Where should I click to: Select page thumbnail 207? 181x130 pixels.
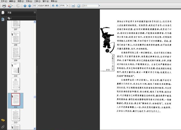pyautogui.click(x=16, y=24)
